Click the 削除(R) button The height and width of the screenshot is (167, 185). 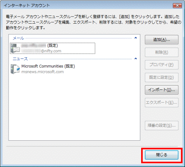tap(162, 52)
